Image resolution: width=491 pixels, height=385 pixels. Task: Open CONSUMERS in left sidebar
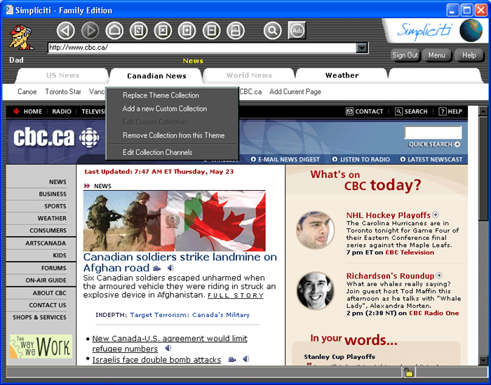[48, 231]
